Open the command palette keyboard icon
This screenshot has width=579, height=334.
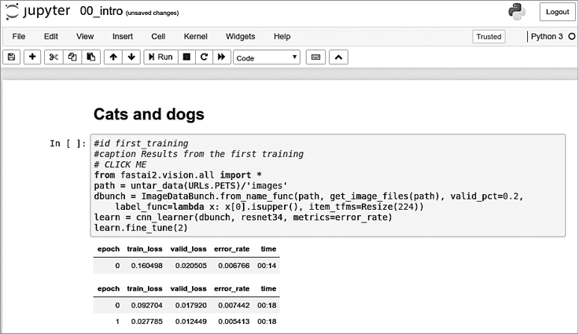[315, 57]
